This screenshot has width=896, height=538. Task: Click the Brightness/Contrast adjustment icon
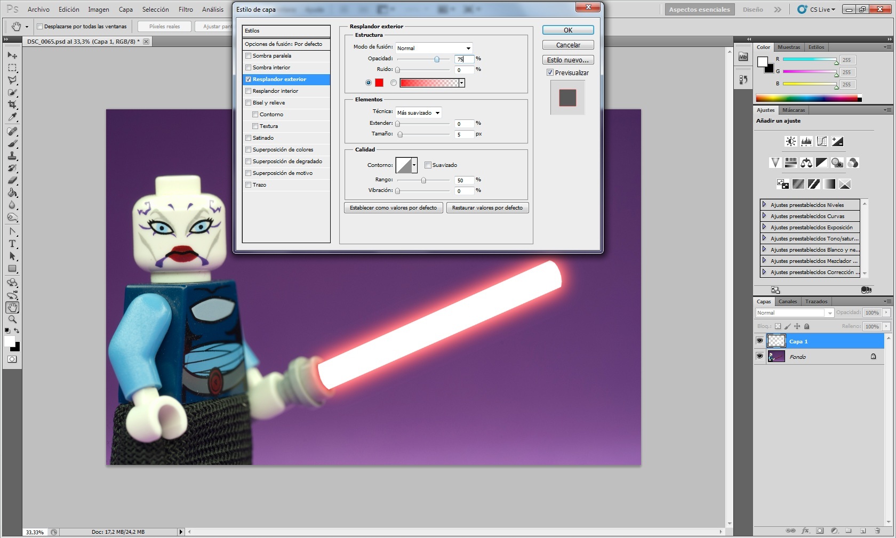[x=791, y=141]
